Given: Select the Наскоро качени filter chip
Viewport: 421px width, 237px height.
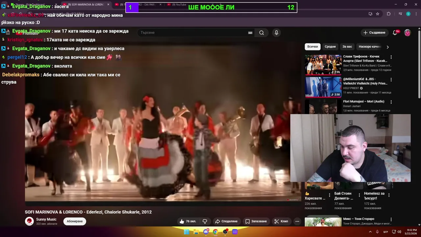Looking at the screenshot, I should pyautogui.click(x=370, y=47).
